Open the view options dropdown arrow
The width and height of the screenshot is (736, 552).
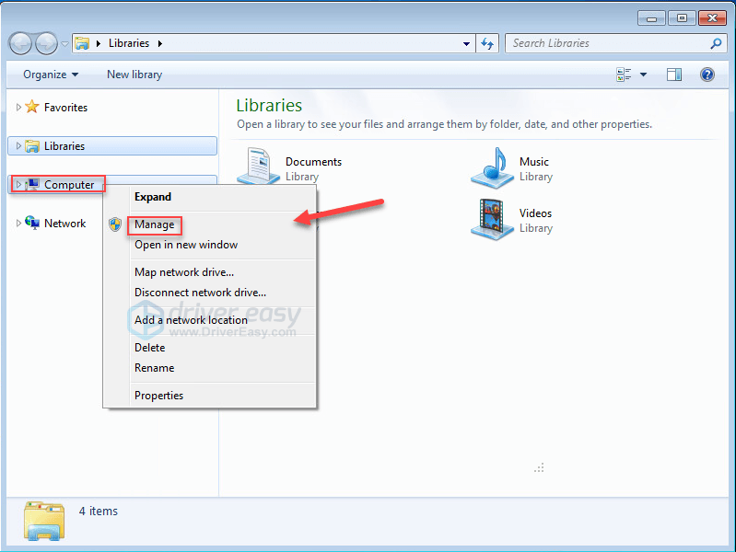[643, 75]
